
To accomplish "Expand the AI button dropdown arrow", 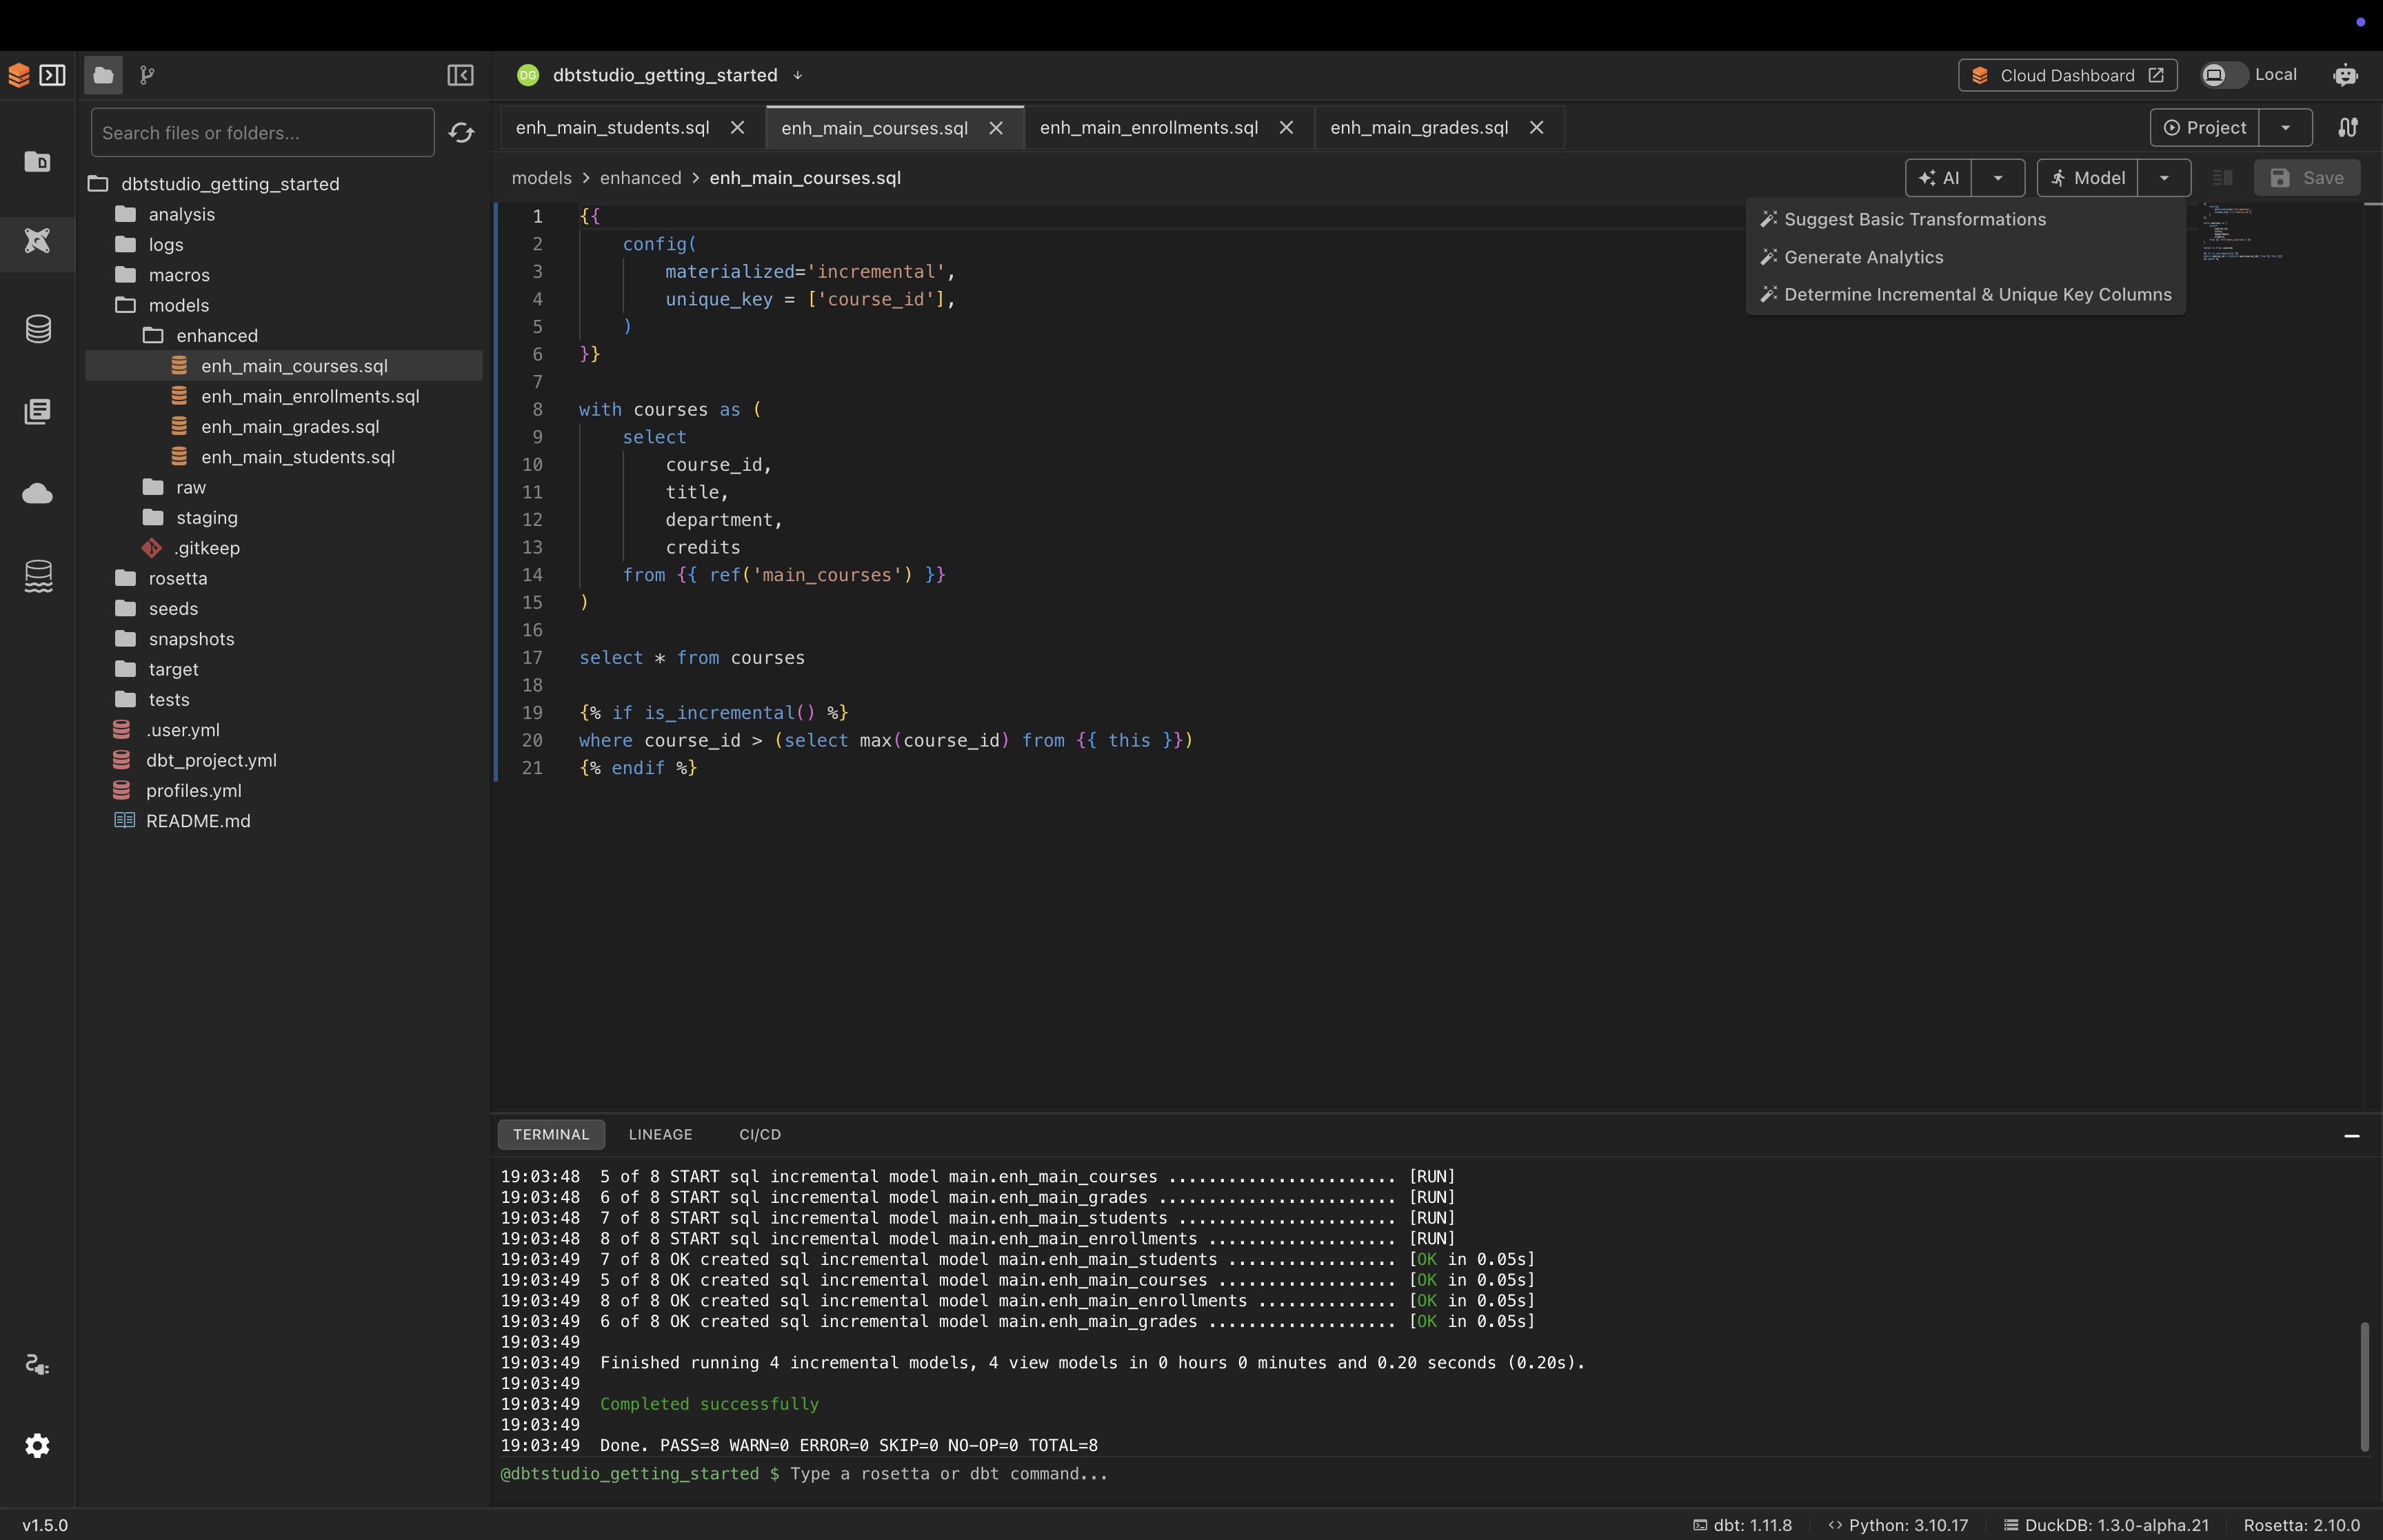I will [1997, 178].
